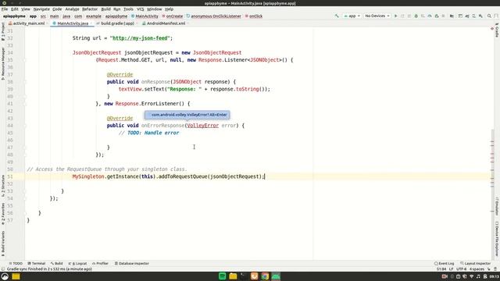The height and width of the screenshot is (281, 500).
Task: Switch to AndroidManifest.xml tab
Action: 165,23
